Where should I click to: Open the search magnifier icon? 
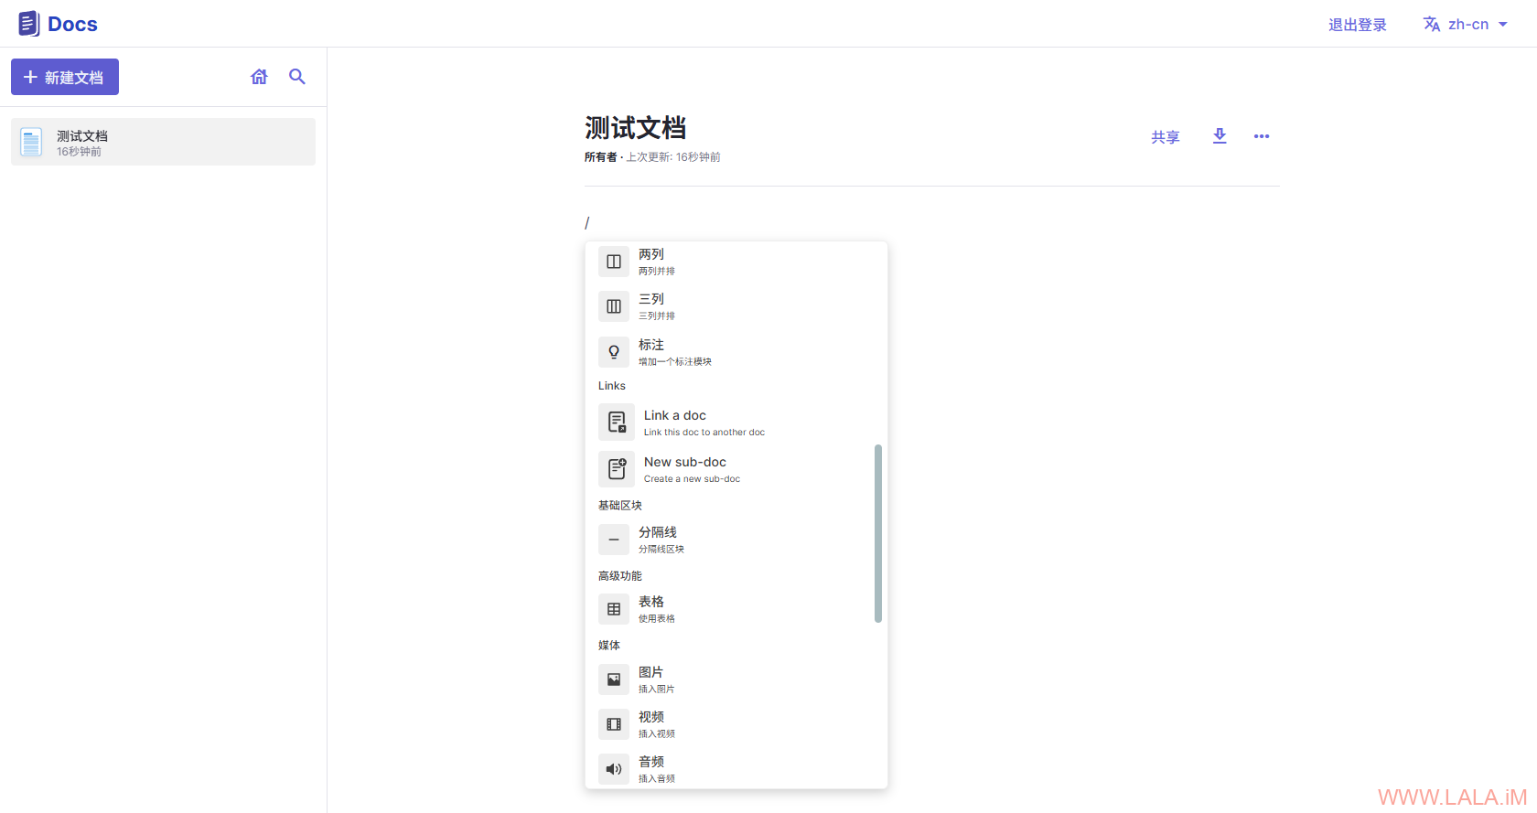coord(297,77)
